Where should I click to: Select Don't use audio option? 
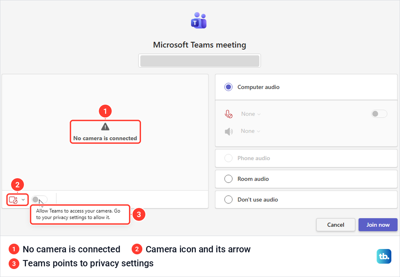(306, 200)
